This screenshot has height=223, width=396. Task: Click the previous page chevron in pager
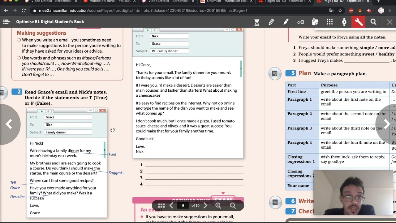click(171, 206)
